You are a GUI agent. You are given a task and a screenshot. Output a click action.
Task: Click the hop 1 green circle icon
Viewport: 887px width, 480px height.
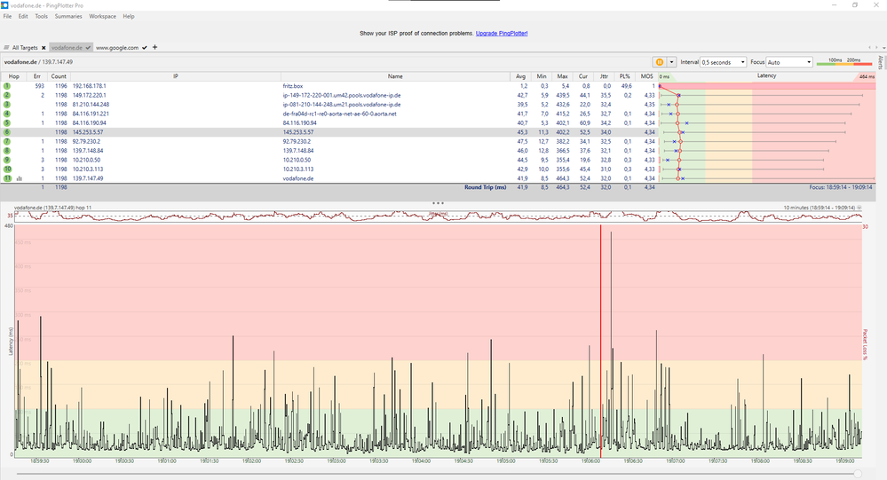pos(6,86)
